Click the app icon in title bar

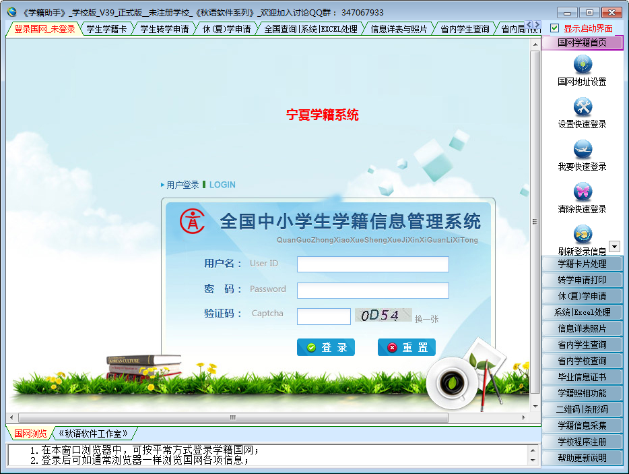point(11,12)
